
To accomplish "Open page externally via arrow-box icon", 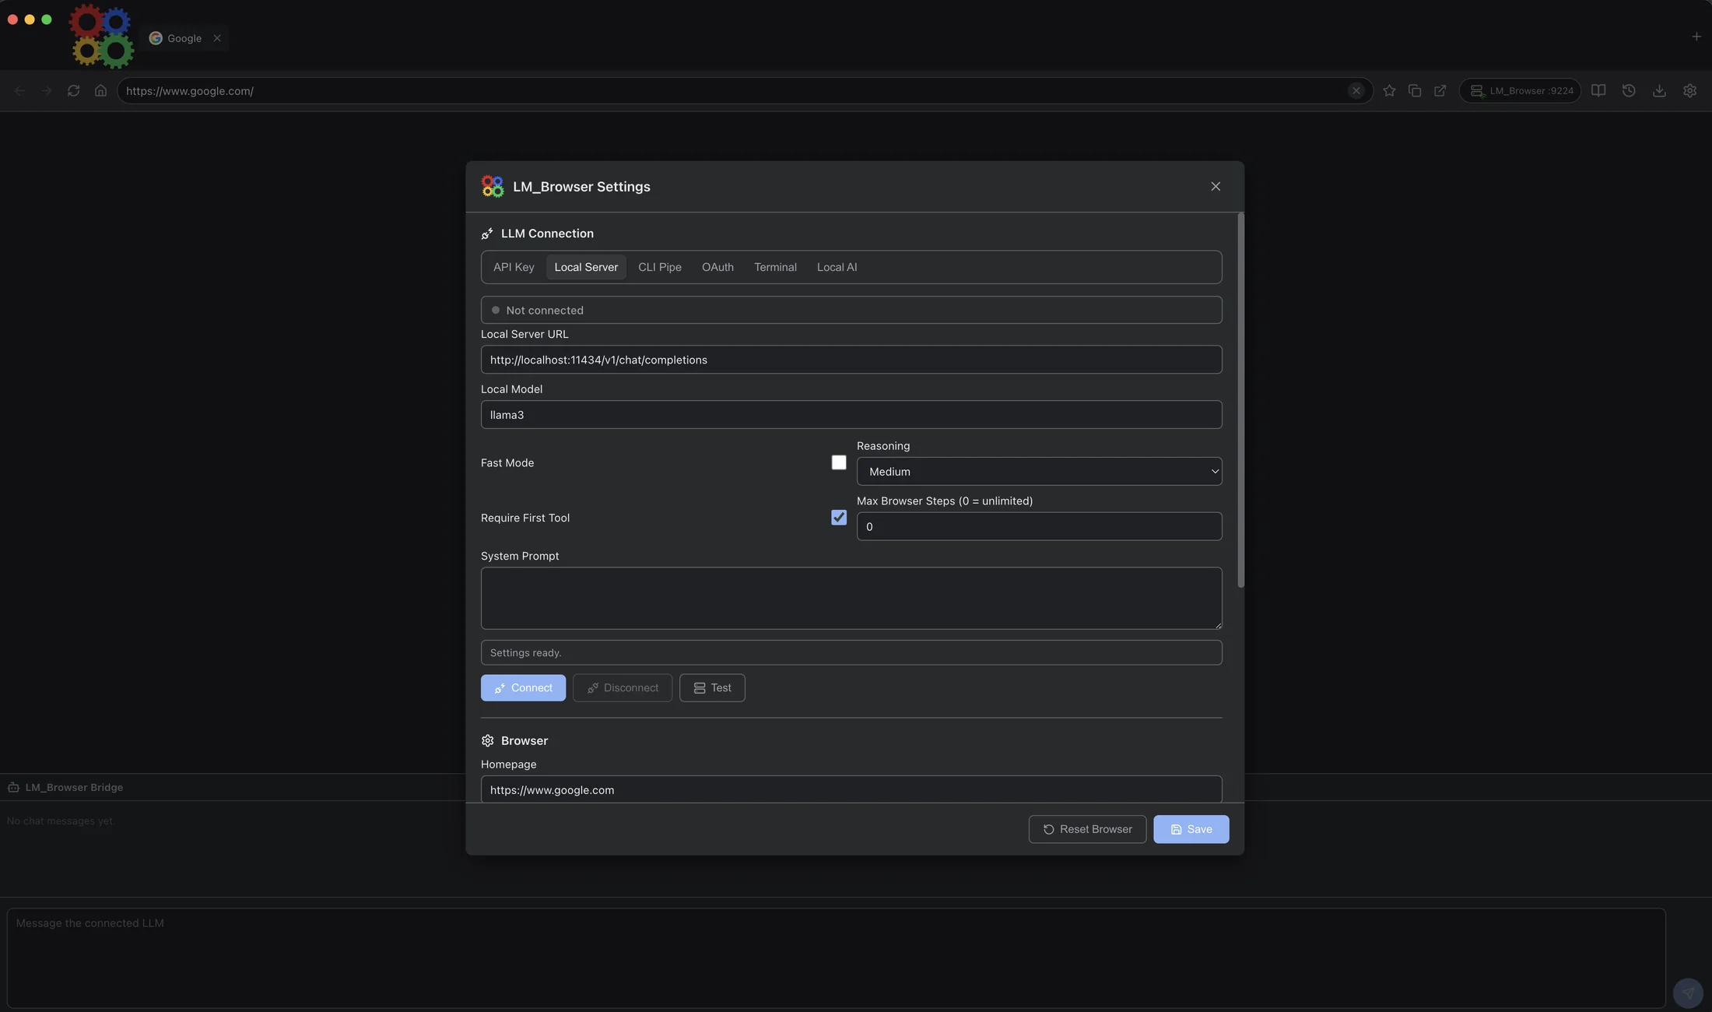I will pyautogui.click(x=1440, y=91).
